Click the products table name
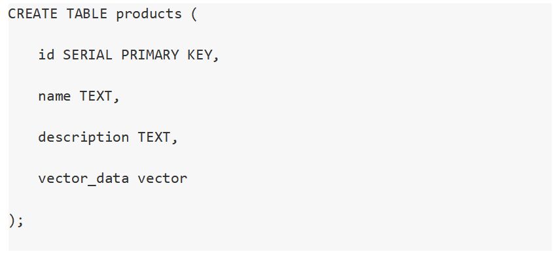 [x=149, y=14]
